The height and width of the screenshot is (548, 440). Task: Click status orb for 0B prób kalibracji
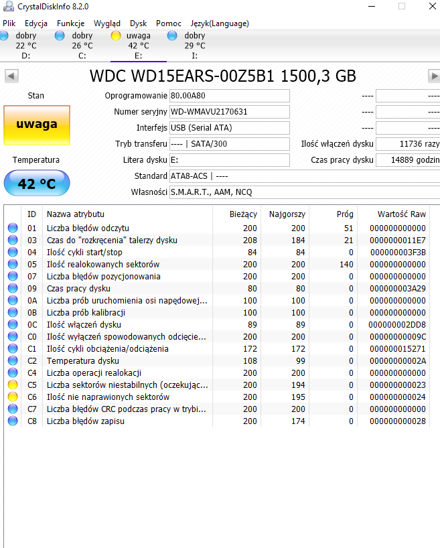13,312
